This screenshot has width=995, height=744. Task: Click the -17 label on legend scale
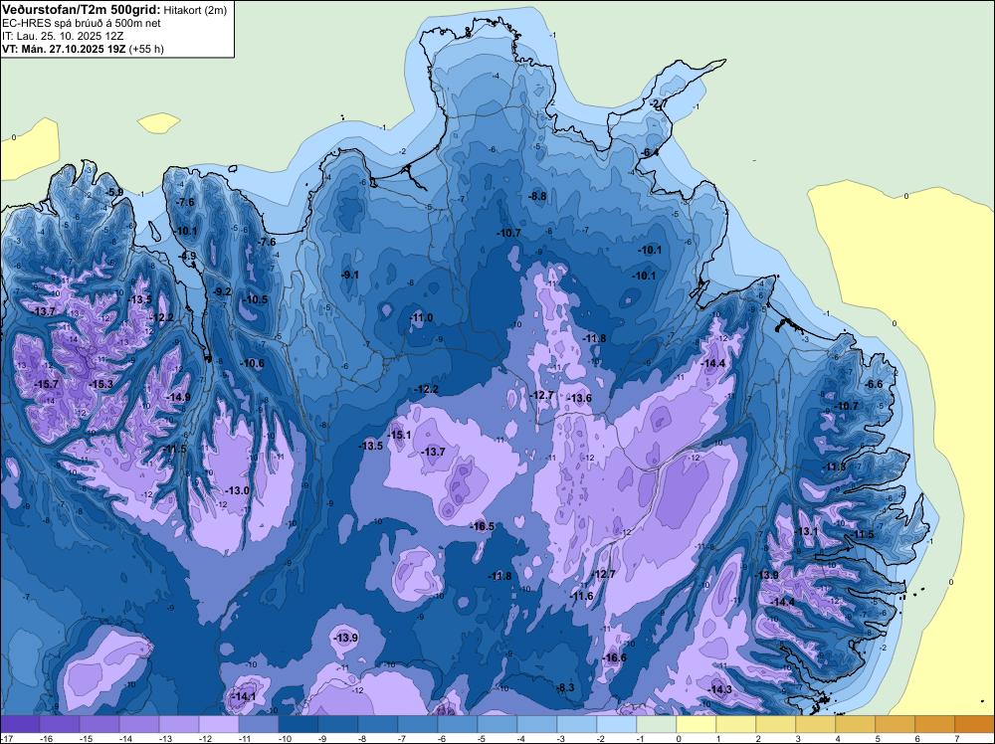(x=6, y=738)
